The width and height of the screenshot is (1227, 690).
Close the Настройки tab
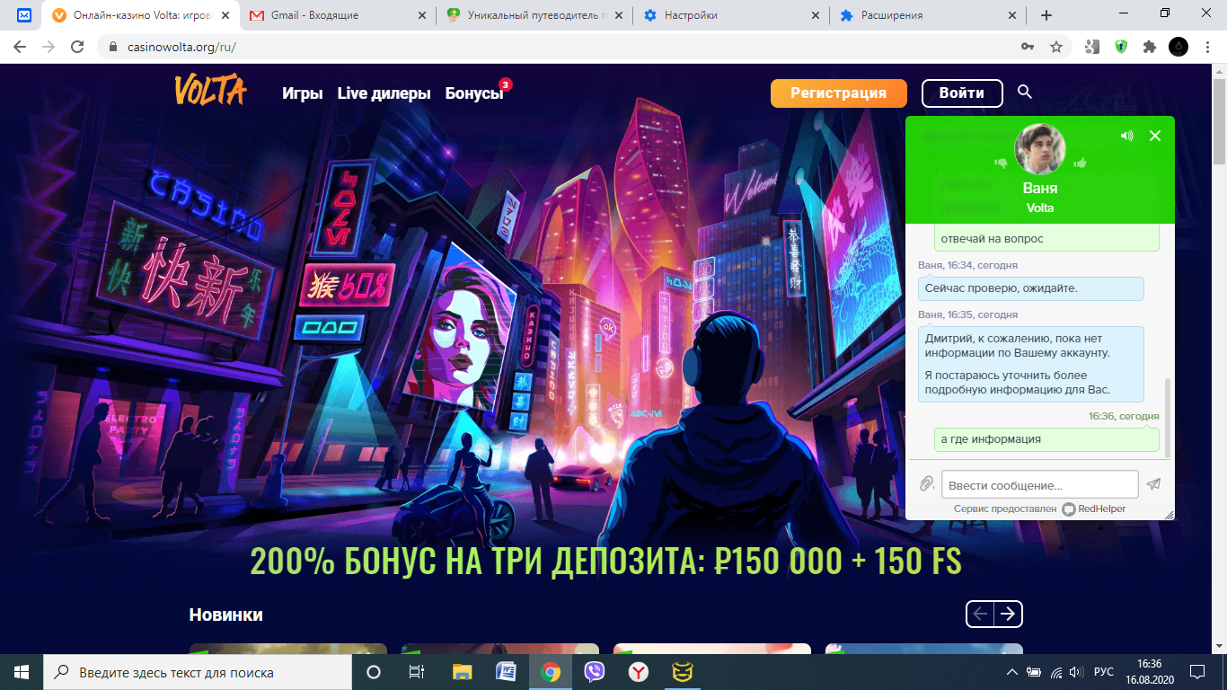[x=816, y=15]
